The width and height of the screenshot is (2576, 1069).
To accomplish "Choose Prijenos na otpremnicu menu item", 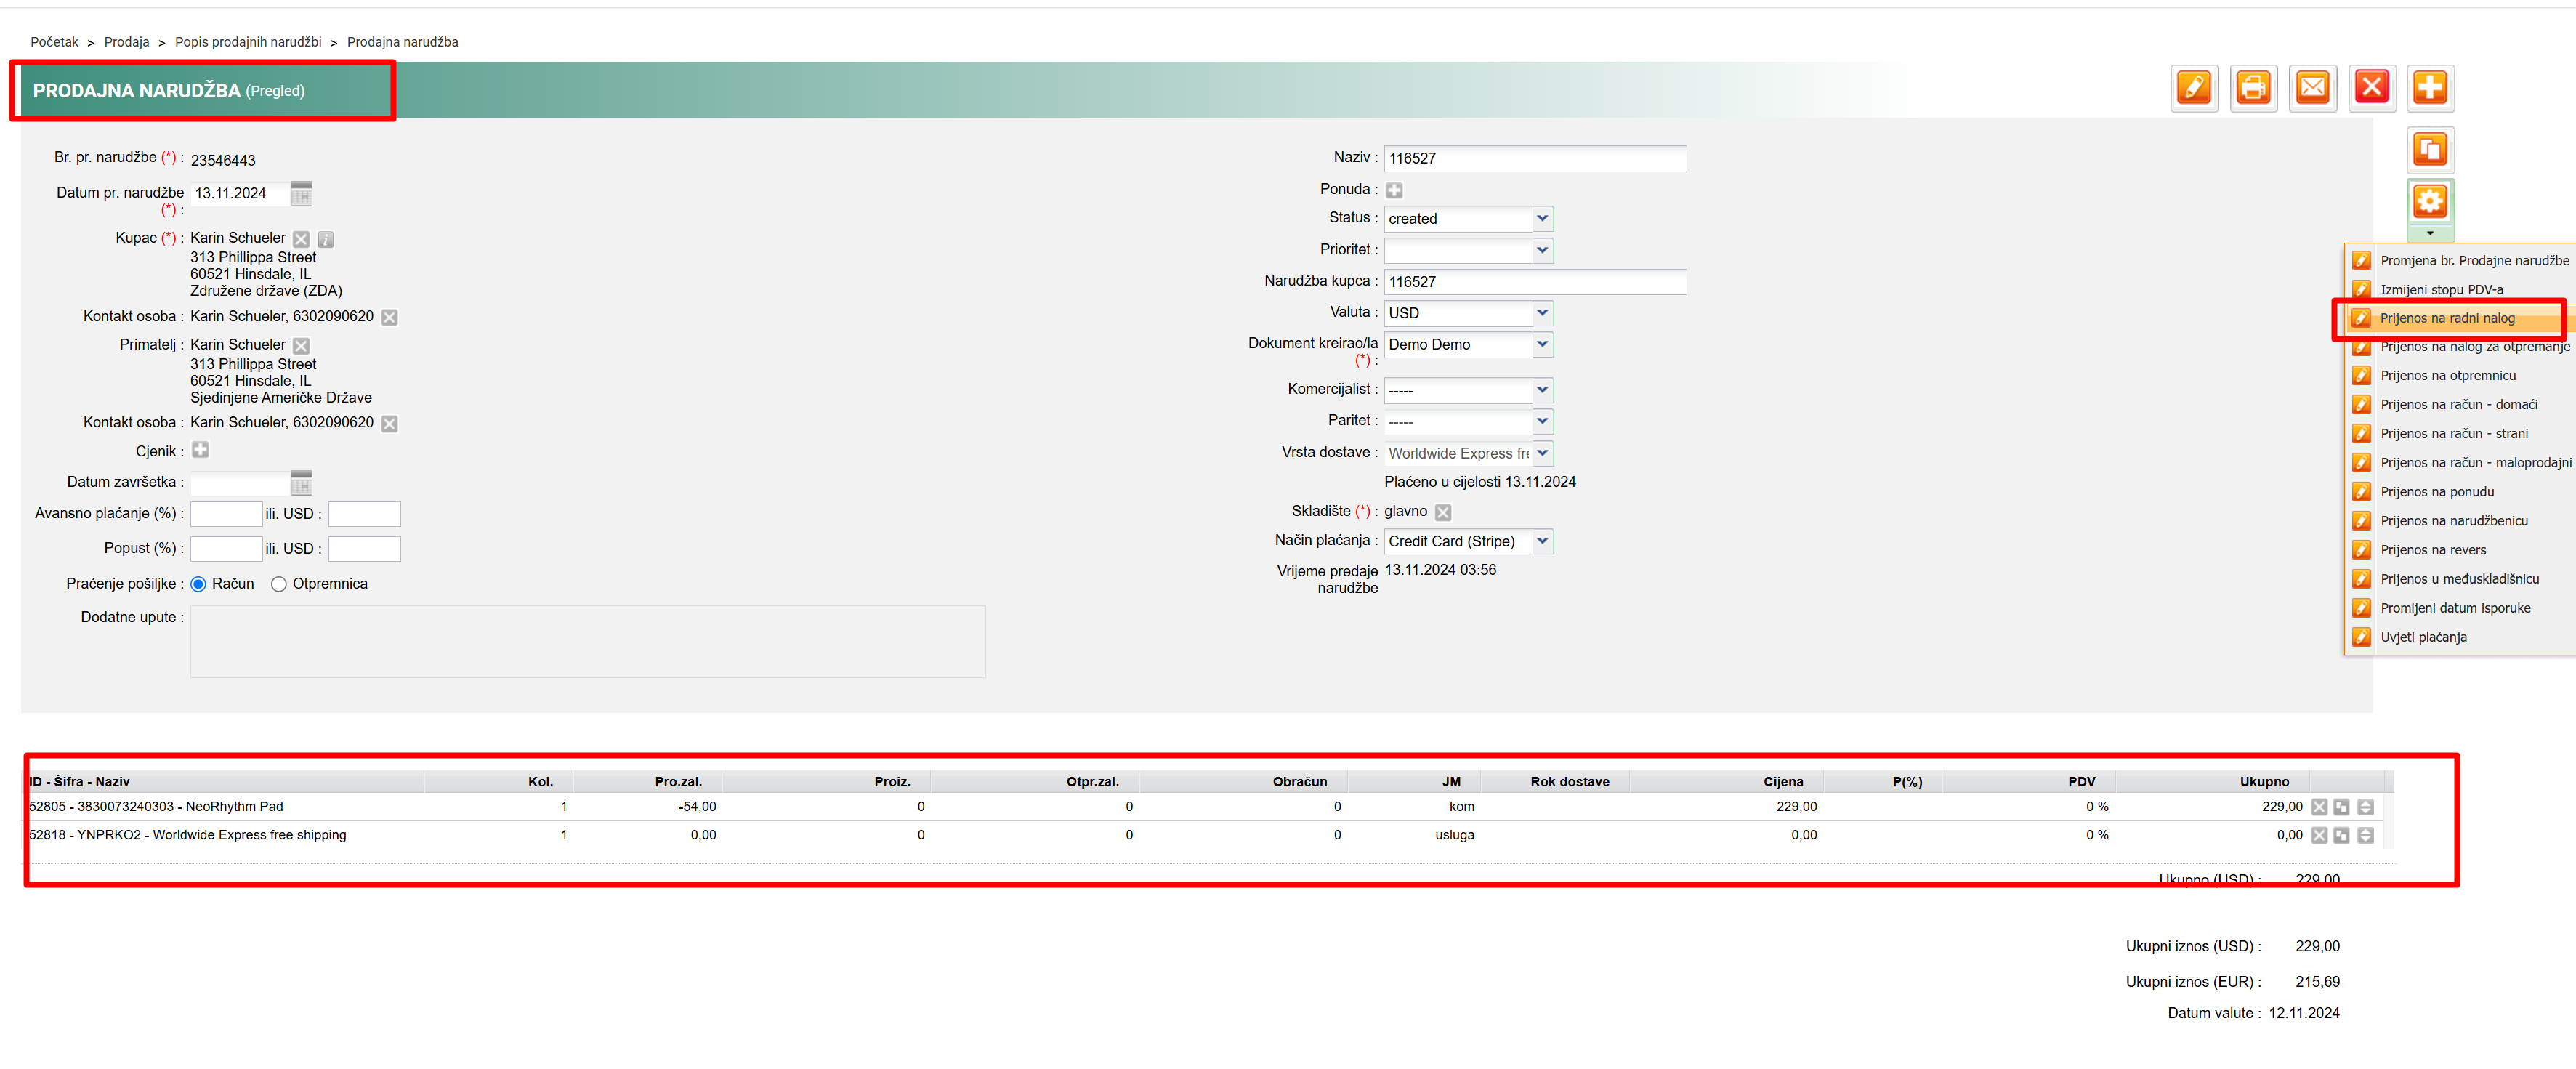I will pos(2447,376).
